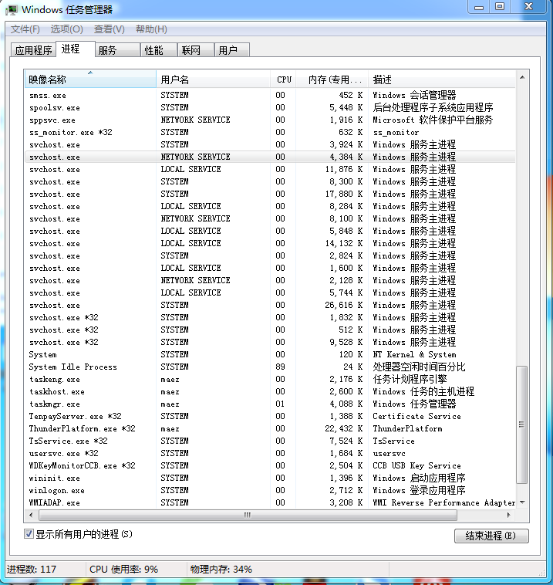The height and width of the screenshot is (585, 553).
Task: Open the 文件(F) menu
Action: (x=25, y=29)
